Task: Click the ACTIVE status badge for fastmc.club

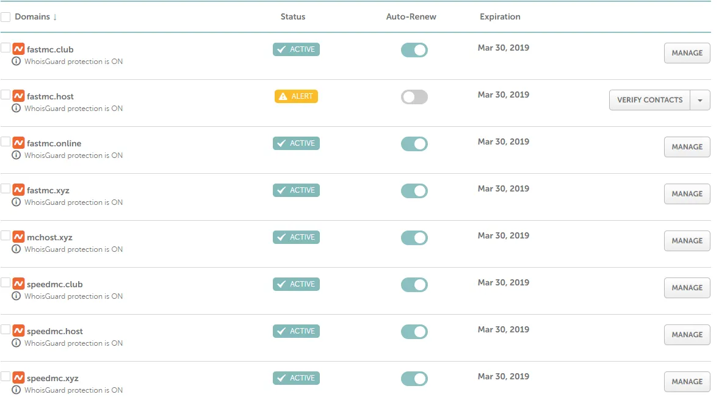Action: tap(296, 49)
